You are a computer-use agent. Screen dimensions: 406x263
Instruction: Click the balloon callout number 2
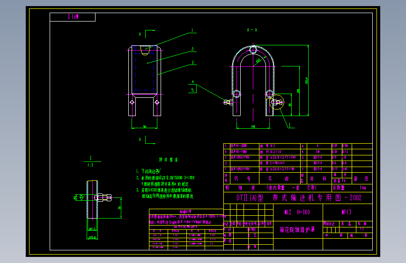pos(192,49)
